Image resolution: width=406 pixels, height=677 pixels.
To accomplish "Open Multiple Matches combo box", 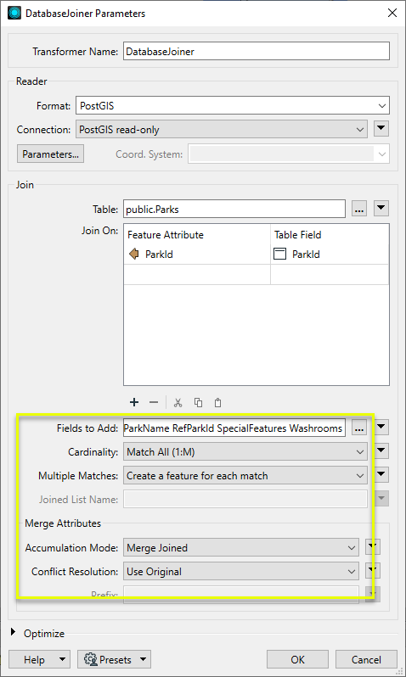I will tap(245, 476).
